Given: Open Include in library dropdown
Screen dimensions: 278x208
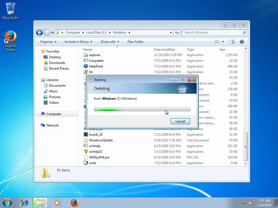Looking at the screenshot, I should (x=78, y=42).
